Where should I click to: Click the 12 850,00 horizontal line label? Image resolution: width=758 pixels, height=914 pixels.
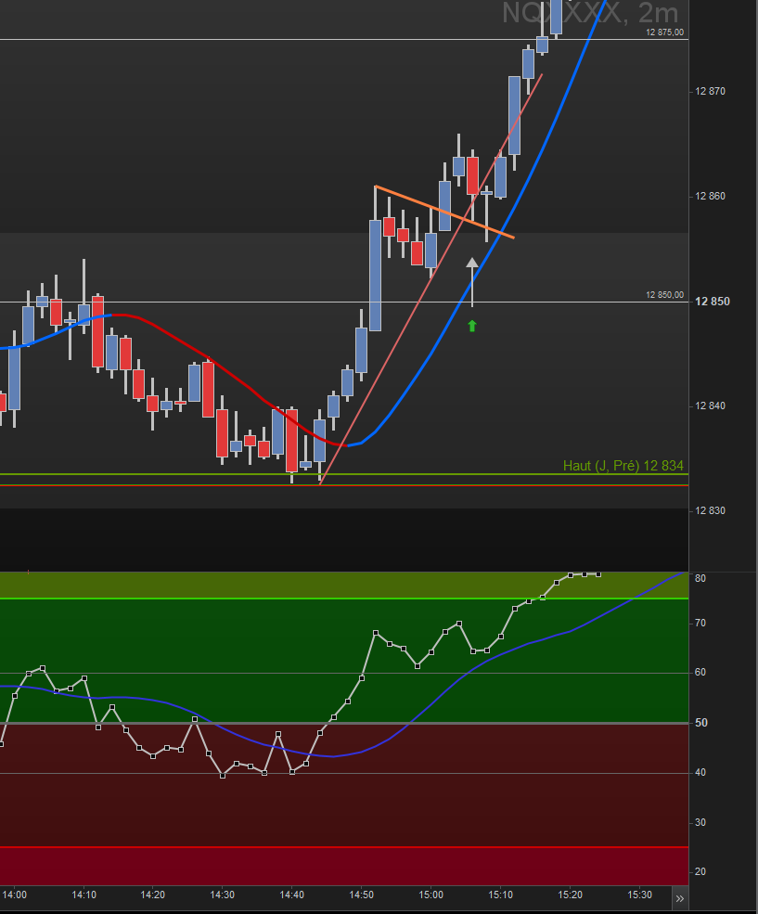(664, 295)
